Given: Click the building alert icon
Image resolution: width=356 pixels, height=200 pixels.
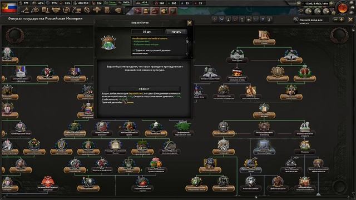Looking at the screenshot, I should point(146,11).
